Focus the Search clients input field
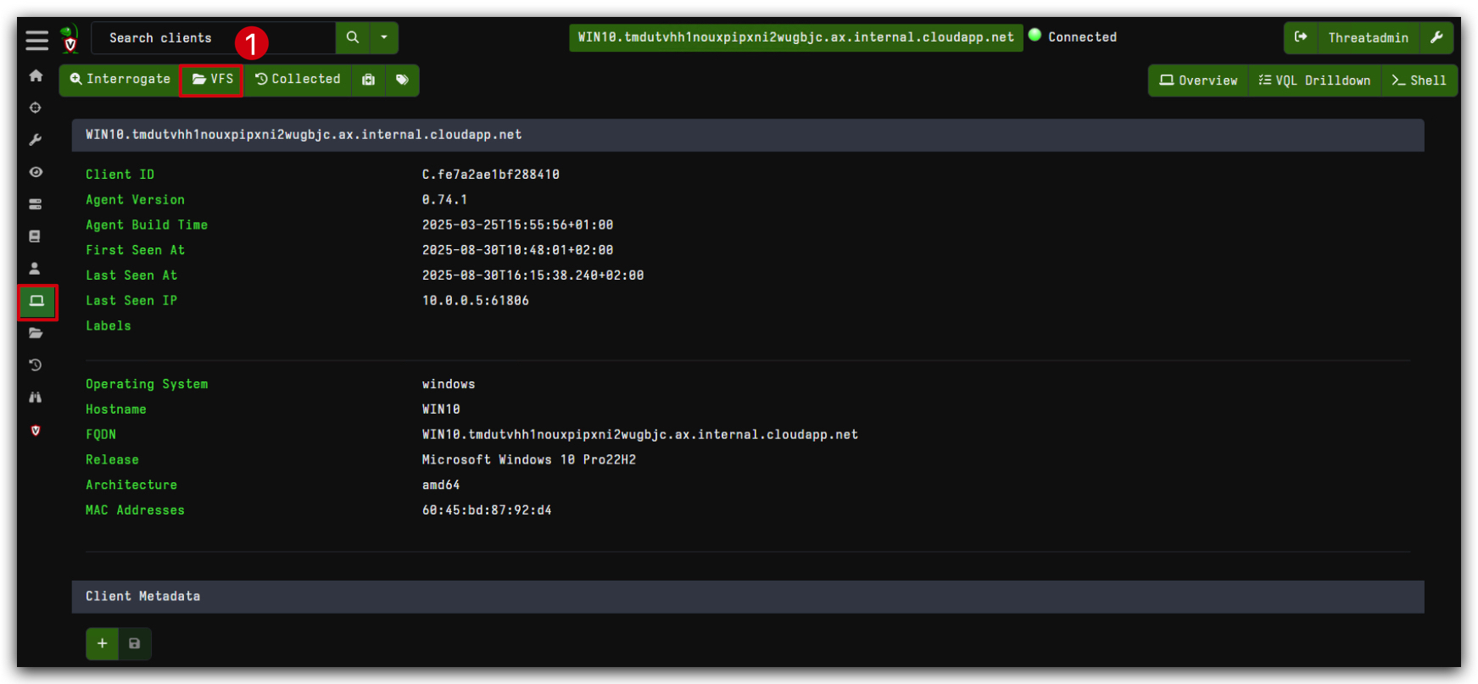The image size is (1478, 684). point(214,38)
